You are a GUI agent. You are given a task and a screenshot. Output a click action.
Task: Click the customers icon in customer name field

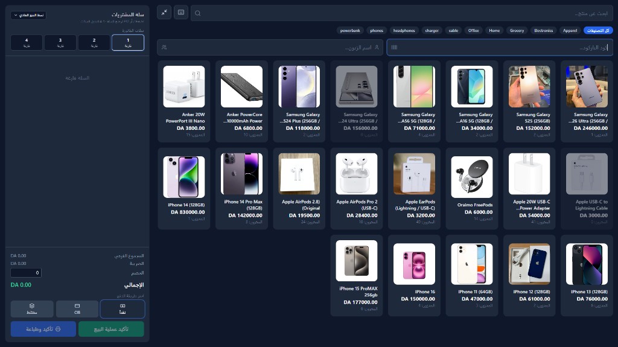pos(164,47)
